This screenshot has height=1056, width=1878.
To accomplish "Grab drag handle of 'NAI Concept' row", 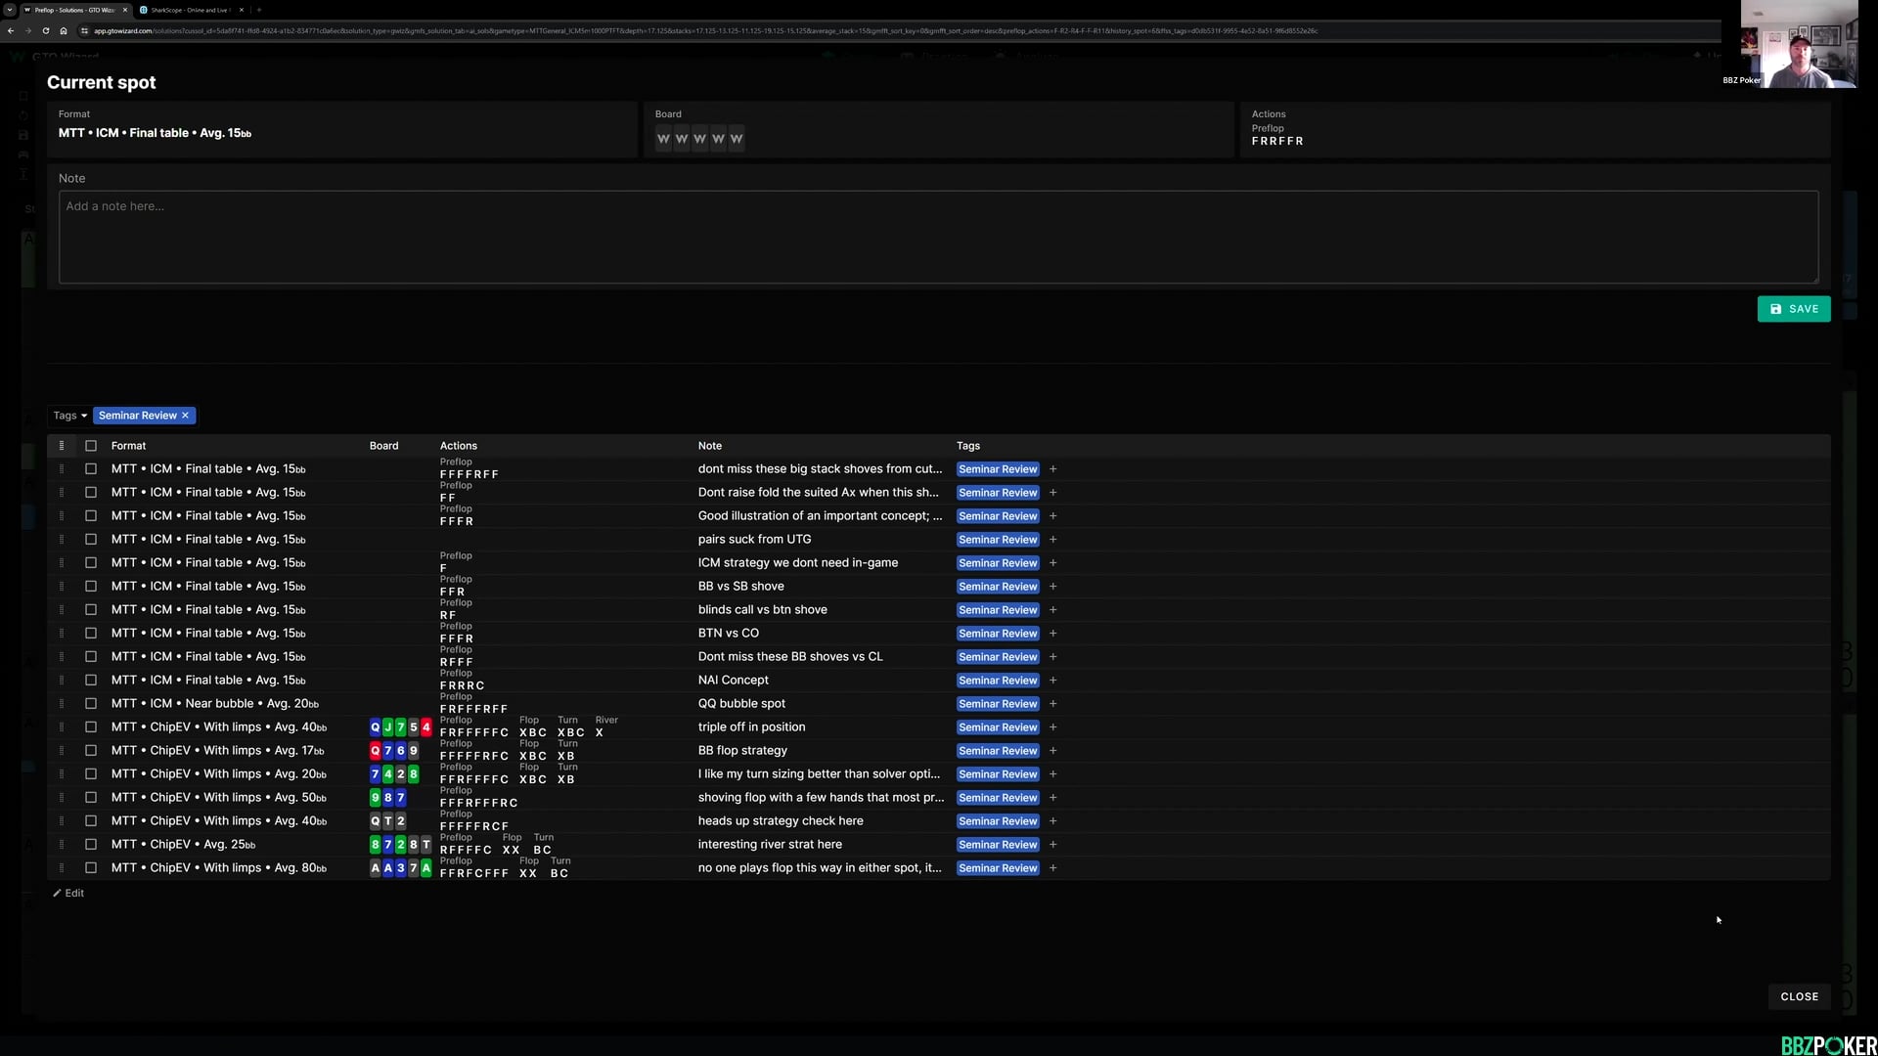I will pyautogui.click(x=62, y=681).
